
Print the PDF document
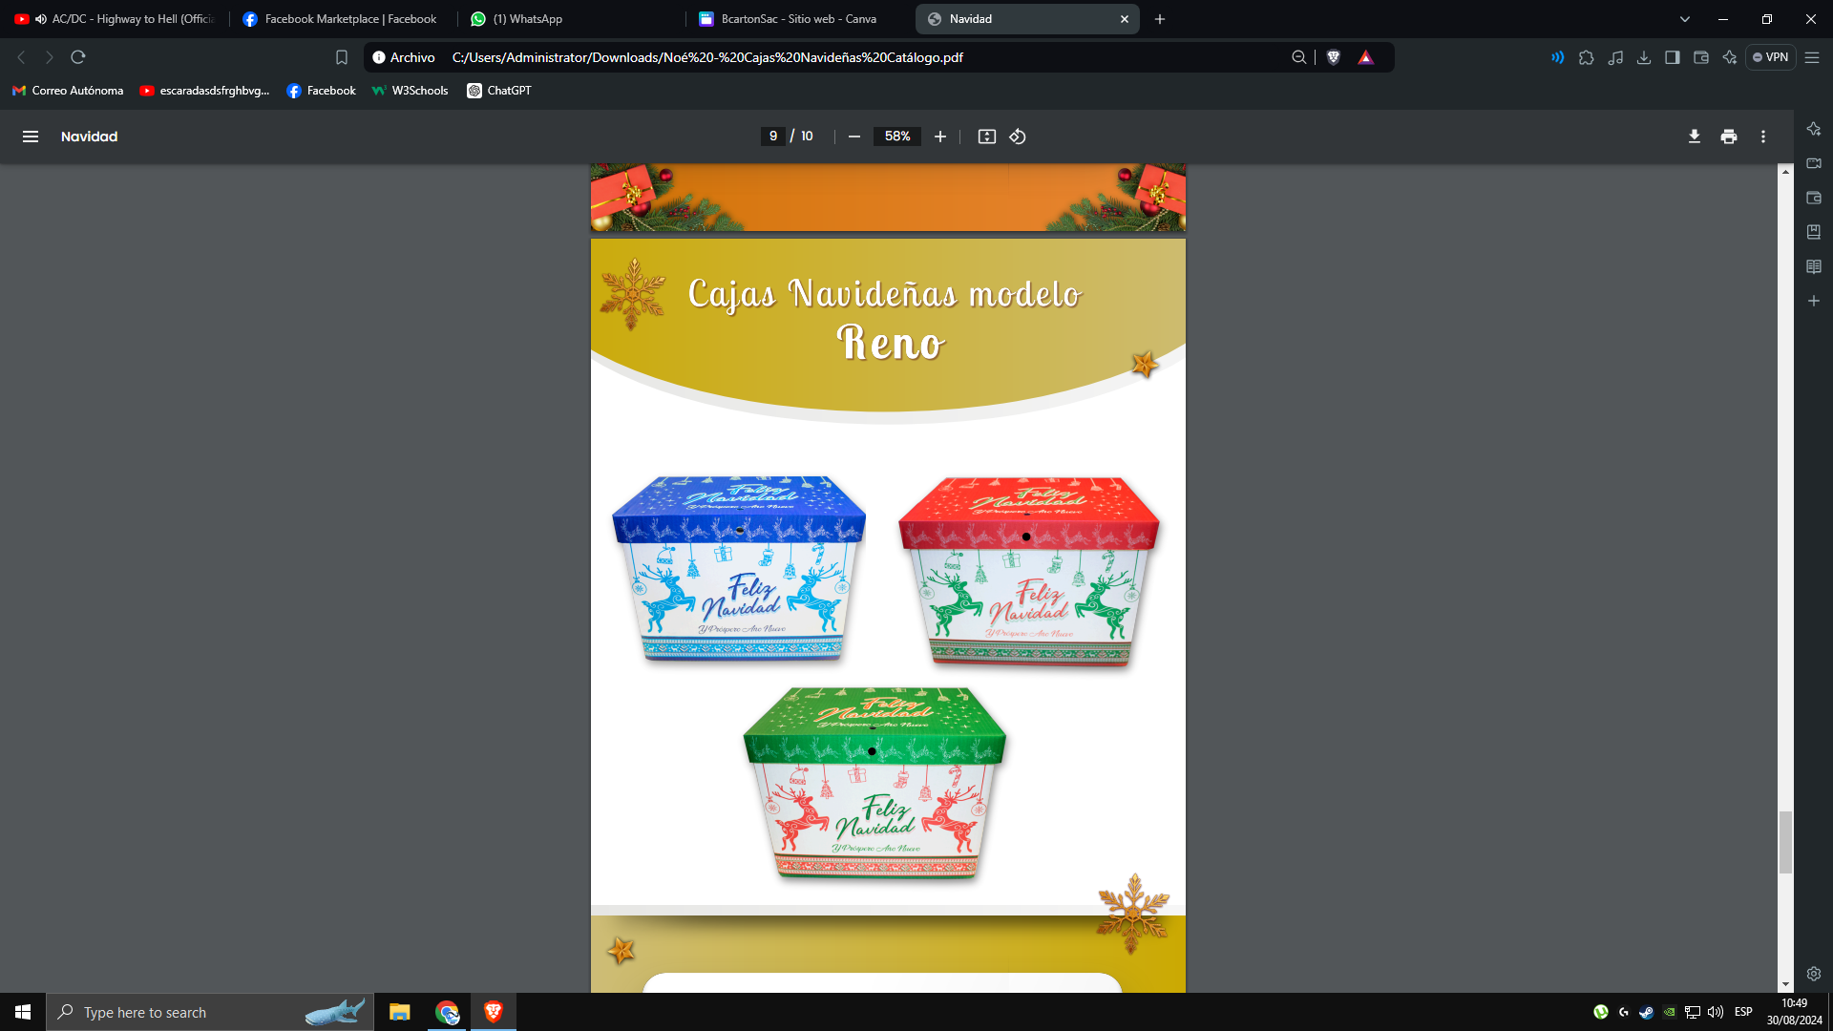pyautogui.click(x=1728, y=137)
